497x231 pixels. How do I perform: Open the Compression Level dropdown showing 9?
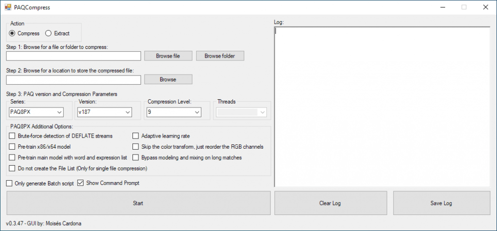click(174, 112)
